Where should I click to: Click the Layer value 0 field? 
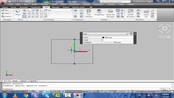tap(118, 40)
